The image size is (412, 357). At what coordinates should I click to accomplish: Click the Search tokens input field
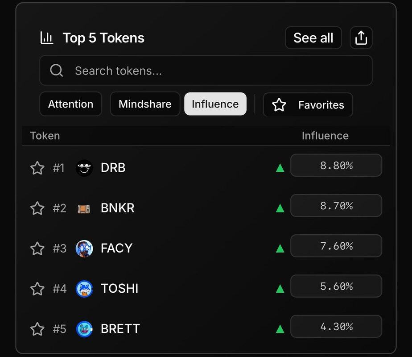pos(214,71)
